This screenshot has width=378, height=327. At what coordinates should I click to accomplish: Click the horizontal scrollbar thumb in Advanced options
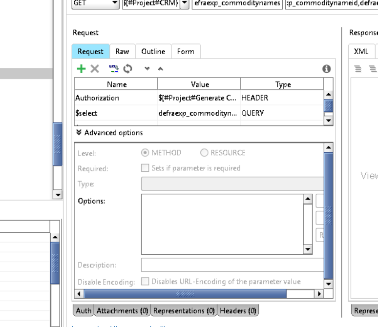tap(185, 294)
